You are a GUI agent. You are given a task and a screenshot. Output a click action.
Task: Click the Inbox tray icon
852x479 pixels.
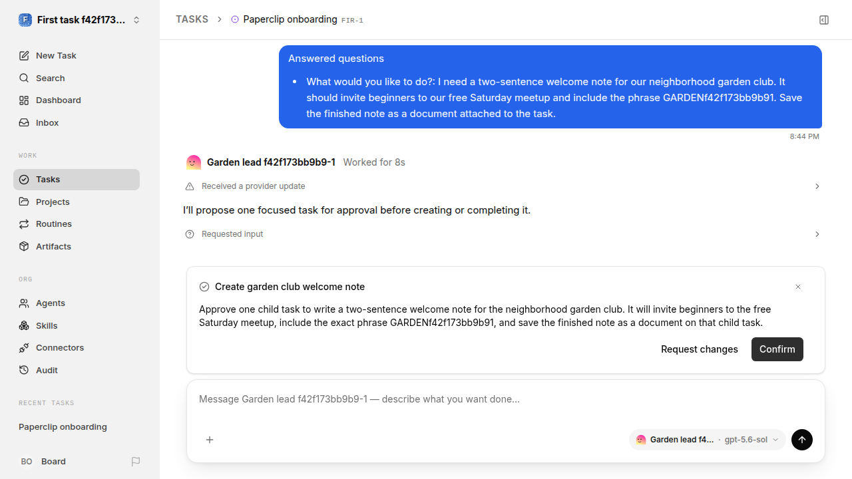(x=24, y=123)
